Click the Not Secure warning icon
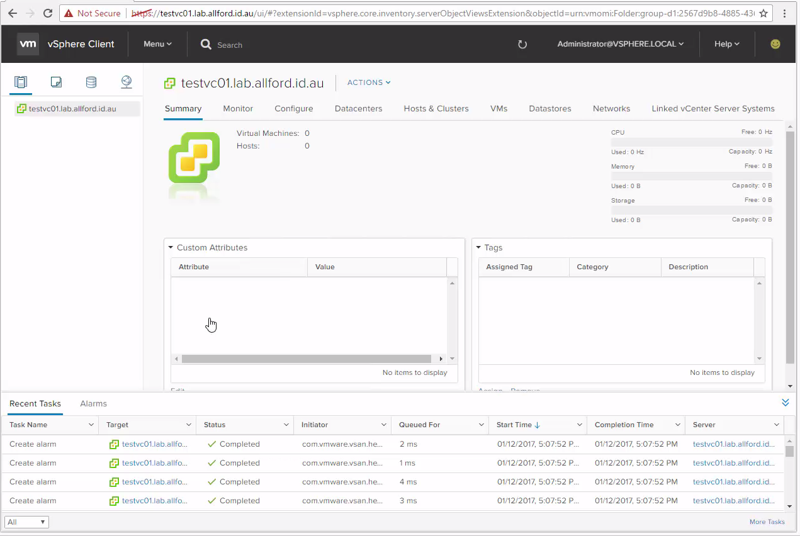The height and width of the screenshot is (536, 800). (69, 13)
